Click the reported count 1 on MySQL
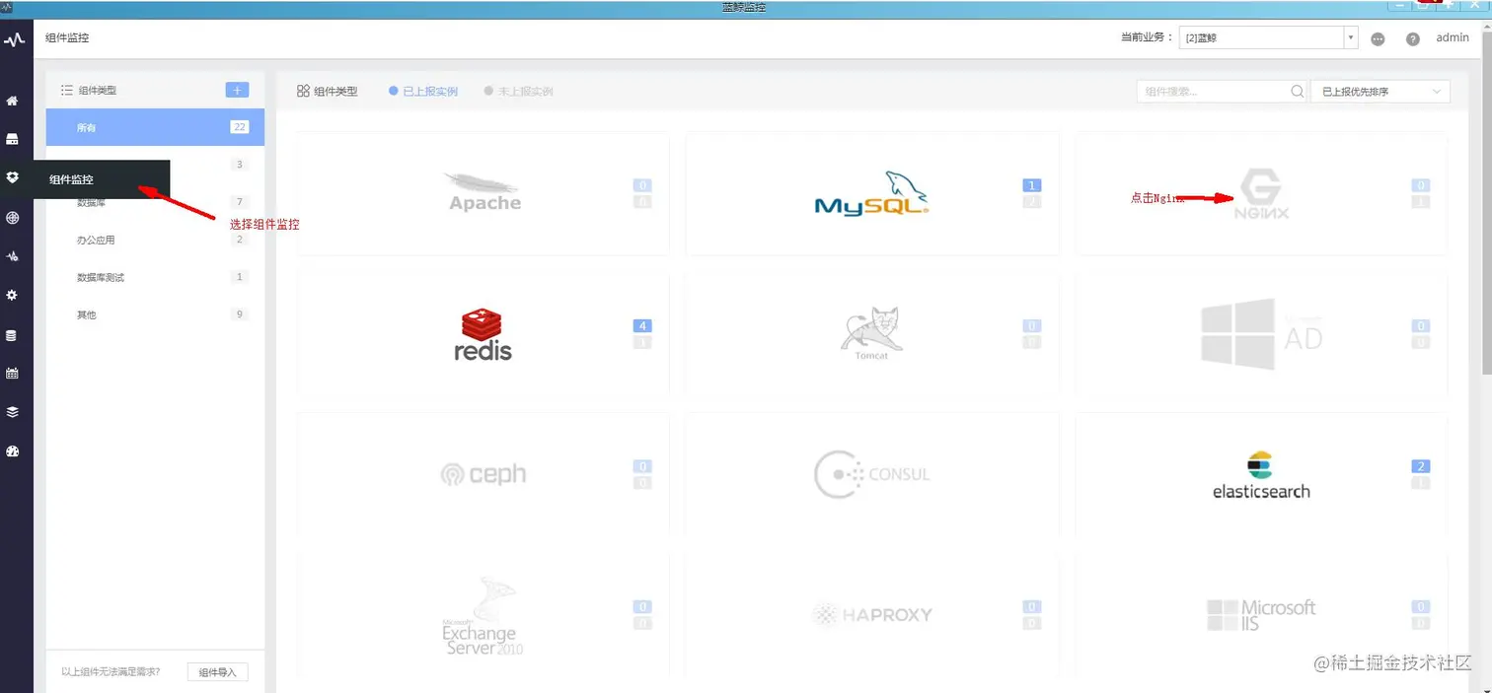Image resolution: width=1492 pixels, height=693 pixels. point(1032,185)
